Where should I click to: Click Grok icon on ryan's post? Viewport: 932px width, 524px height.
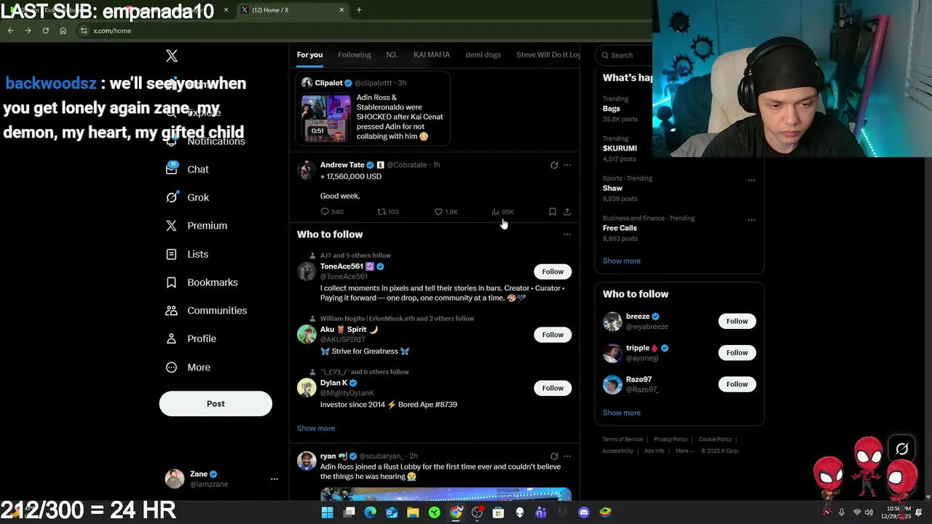click(554, 456)
